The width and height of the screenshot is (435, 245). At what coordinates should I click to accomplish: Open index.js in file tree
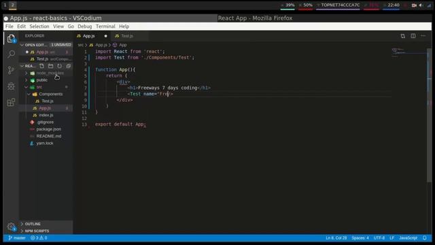coord(46,115)
